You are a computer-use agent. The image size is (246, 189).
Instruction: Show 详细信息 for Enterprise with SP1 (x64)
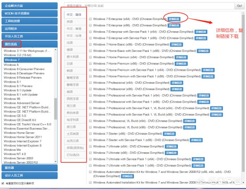point(201,32)
